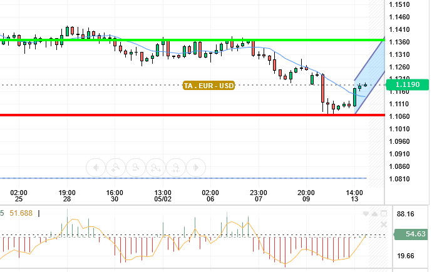Click the scroll-right arrow chart navigation button
The height and width of the screenshot is (272, 432).
tap(196, 168)
